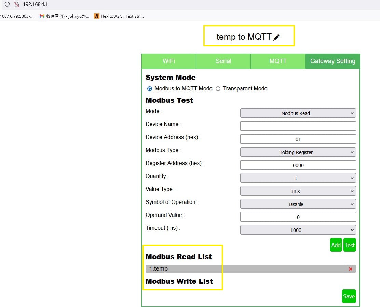Click the Device Name input field

tap(298, 126)
